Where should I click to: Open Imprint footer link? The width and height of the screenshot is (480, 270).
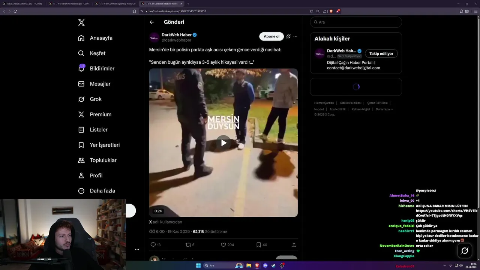tap(319, 109)
